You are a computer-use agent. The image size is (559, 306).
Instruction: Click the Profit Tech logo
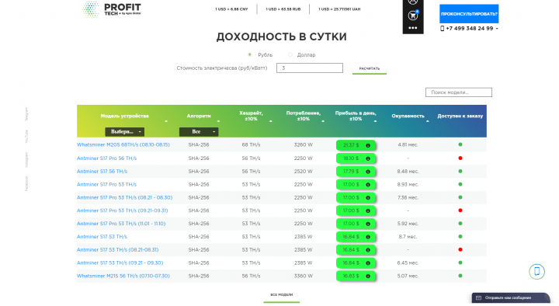pyautogui.click(x=111, y=9)
